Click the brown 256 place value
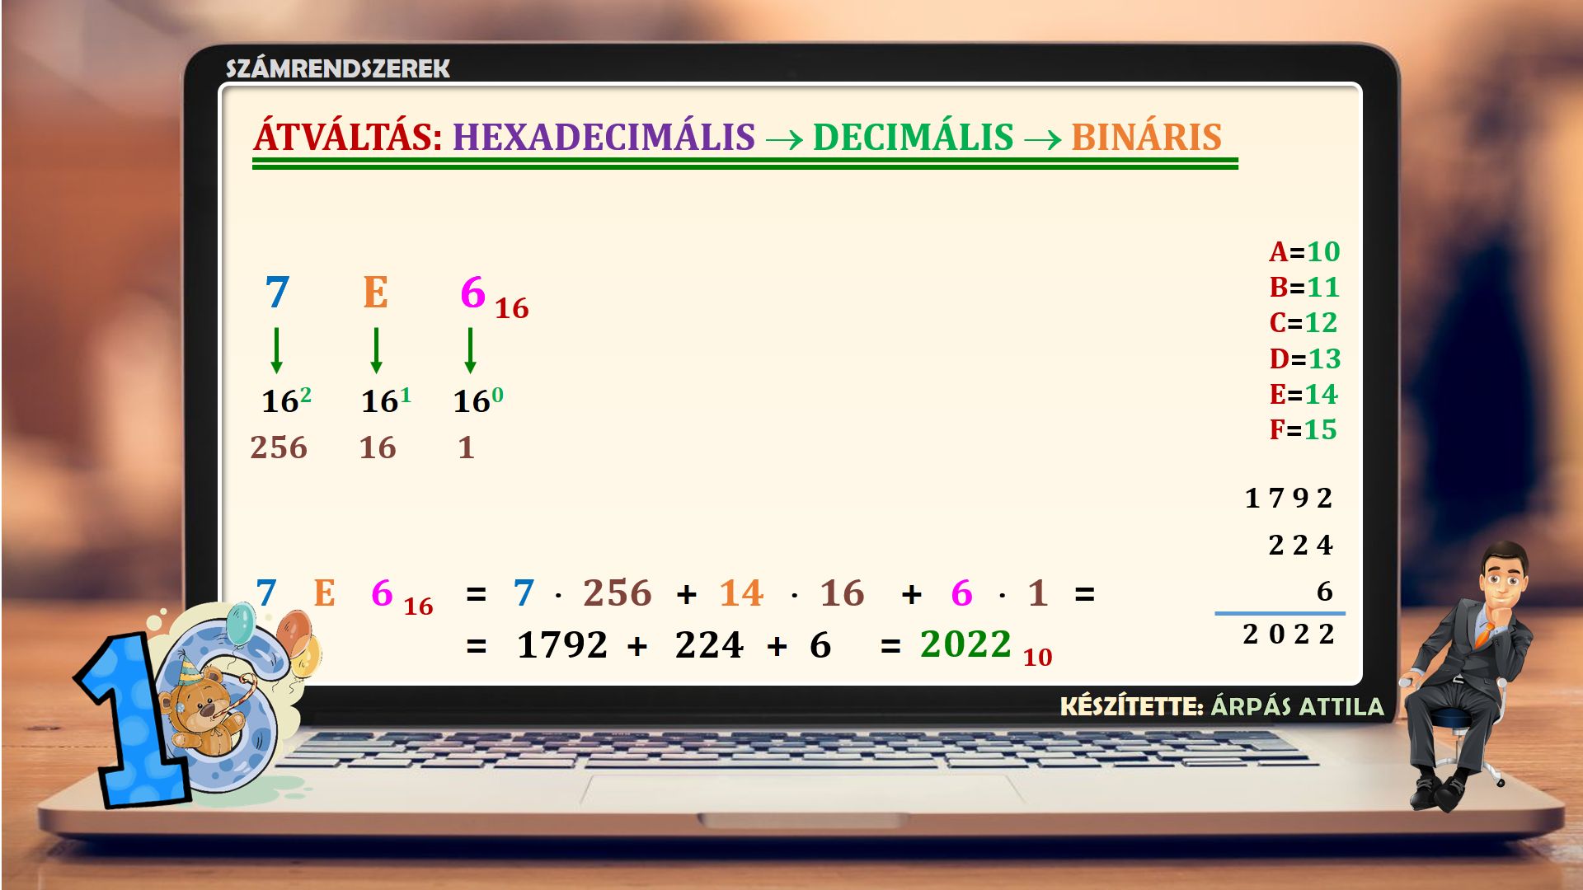Image resolution: width=1583 pixels, height=890 pixels. (279, 447)
